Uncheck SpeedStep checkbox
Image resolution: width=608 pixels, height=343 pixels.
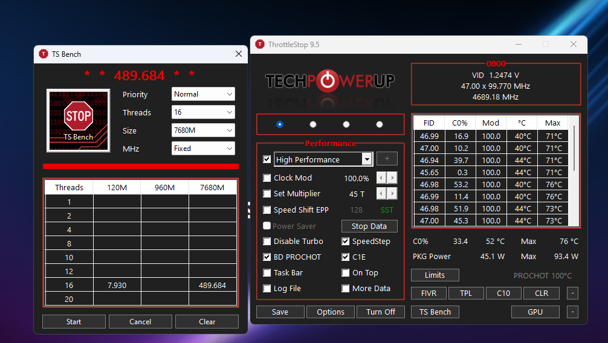[346, 242]
